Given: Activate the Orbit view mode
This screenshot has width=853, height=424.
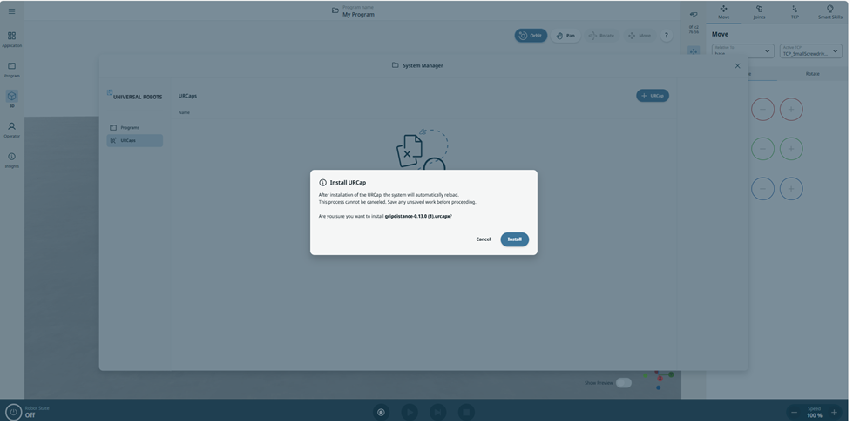Looking at the screenshot, I should [530, 36].
